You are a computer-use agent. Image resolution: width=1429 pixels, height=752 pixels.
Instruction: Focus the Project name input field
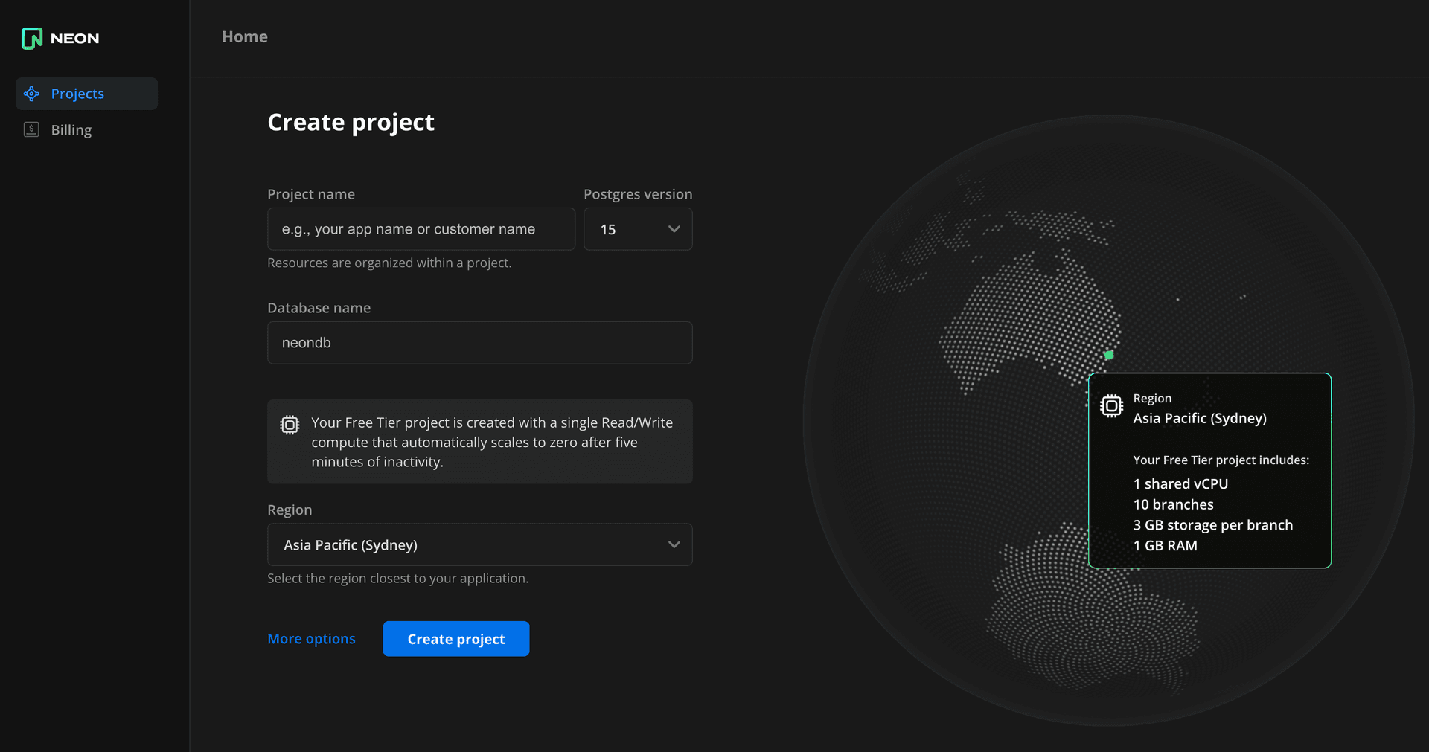click(421, 229)
